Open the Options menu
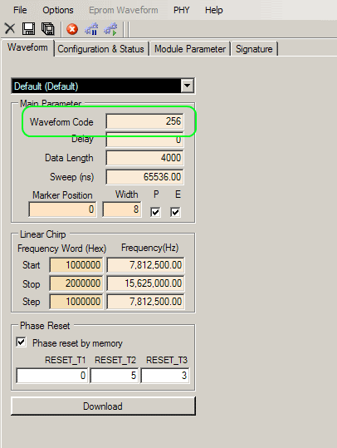This screenshot has width=337, height=448. pos(58,10)
